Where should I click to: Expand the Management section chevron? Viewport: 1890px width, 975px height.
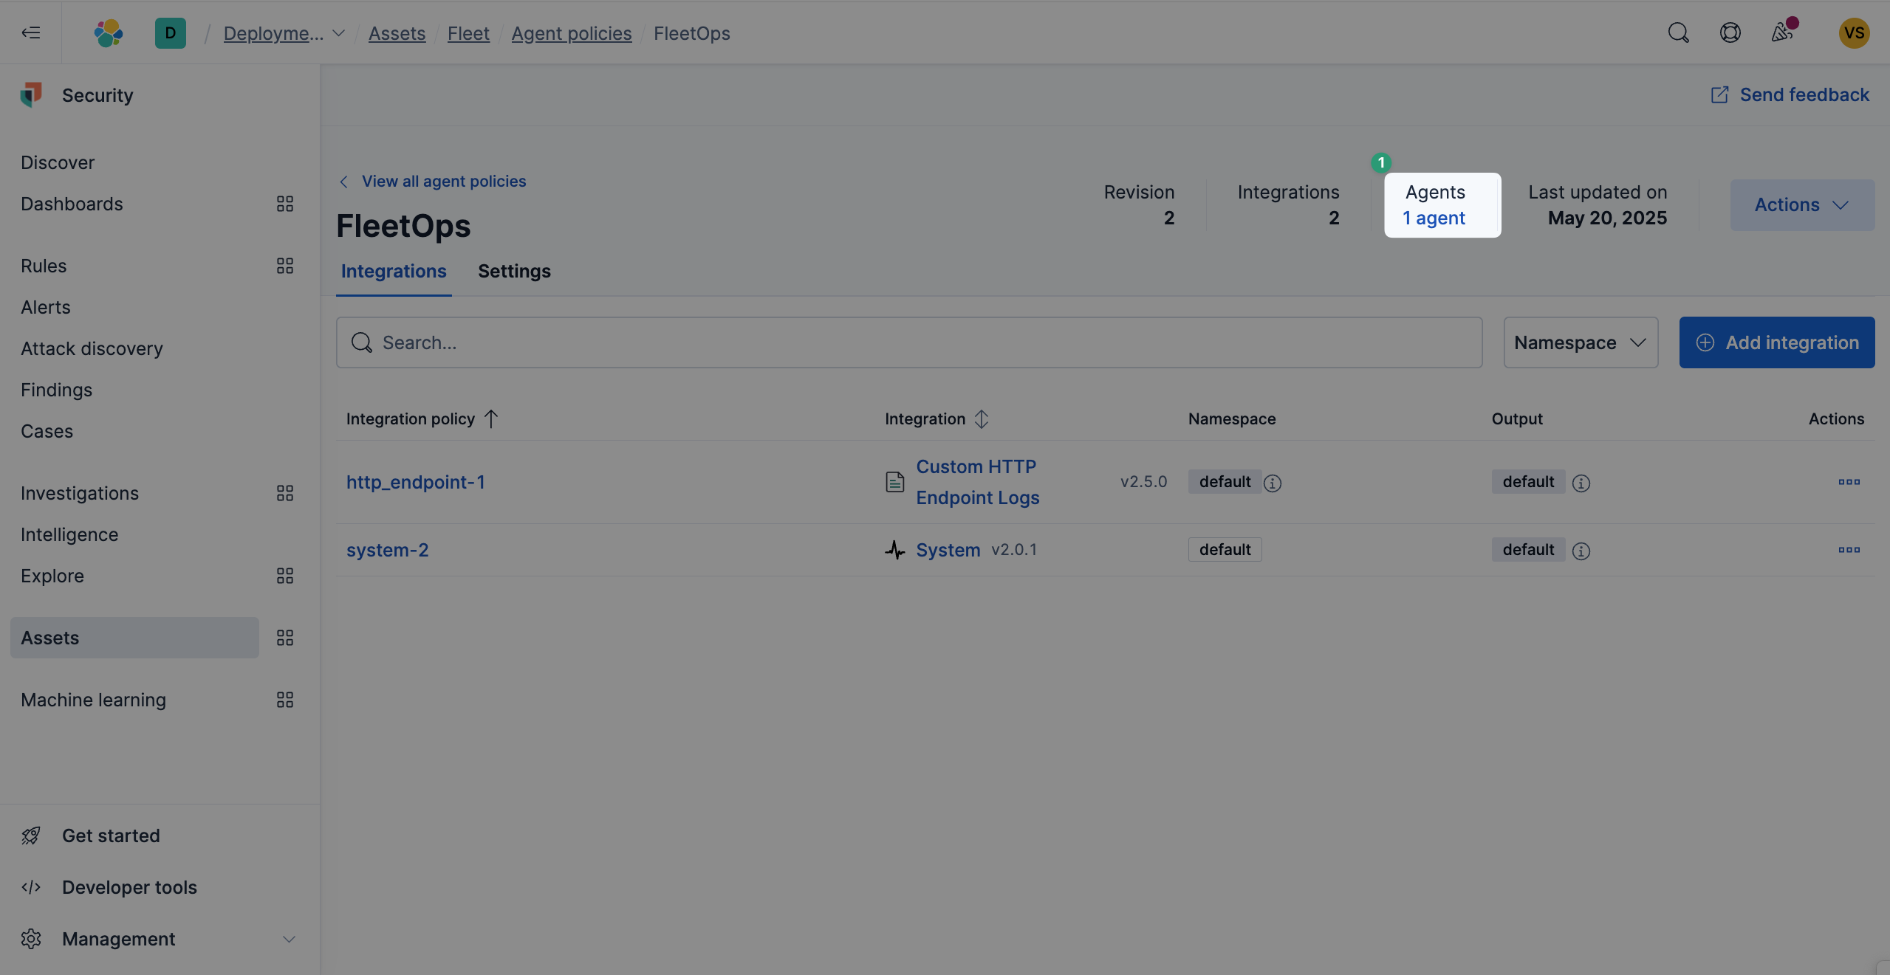click(x=289, y=939)
